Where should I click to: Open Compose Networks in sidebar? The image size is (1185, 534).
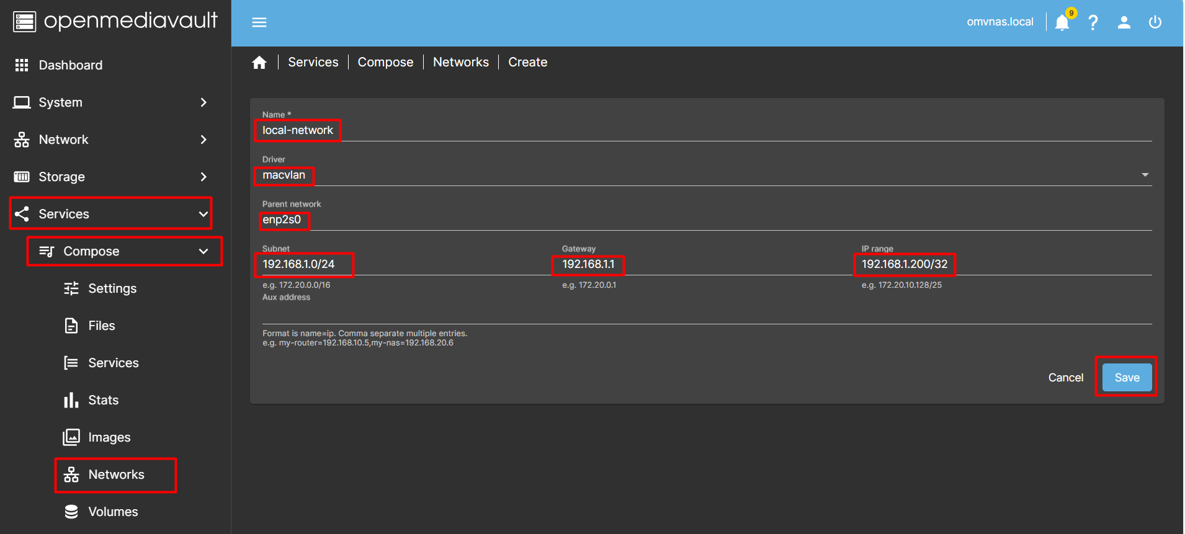pyautogui.click(x=115, y=474)
